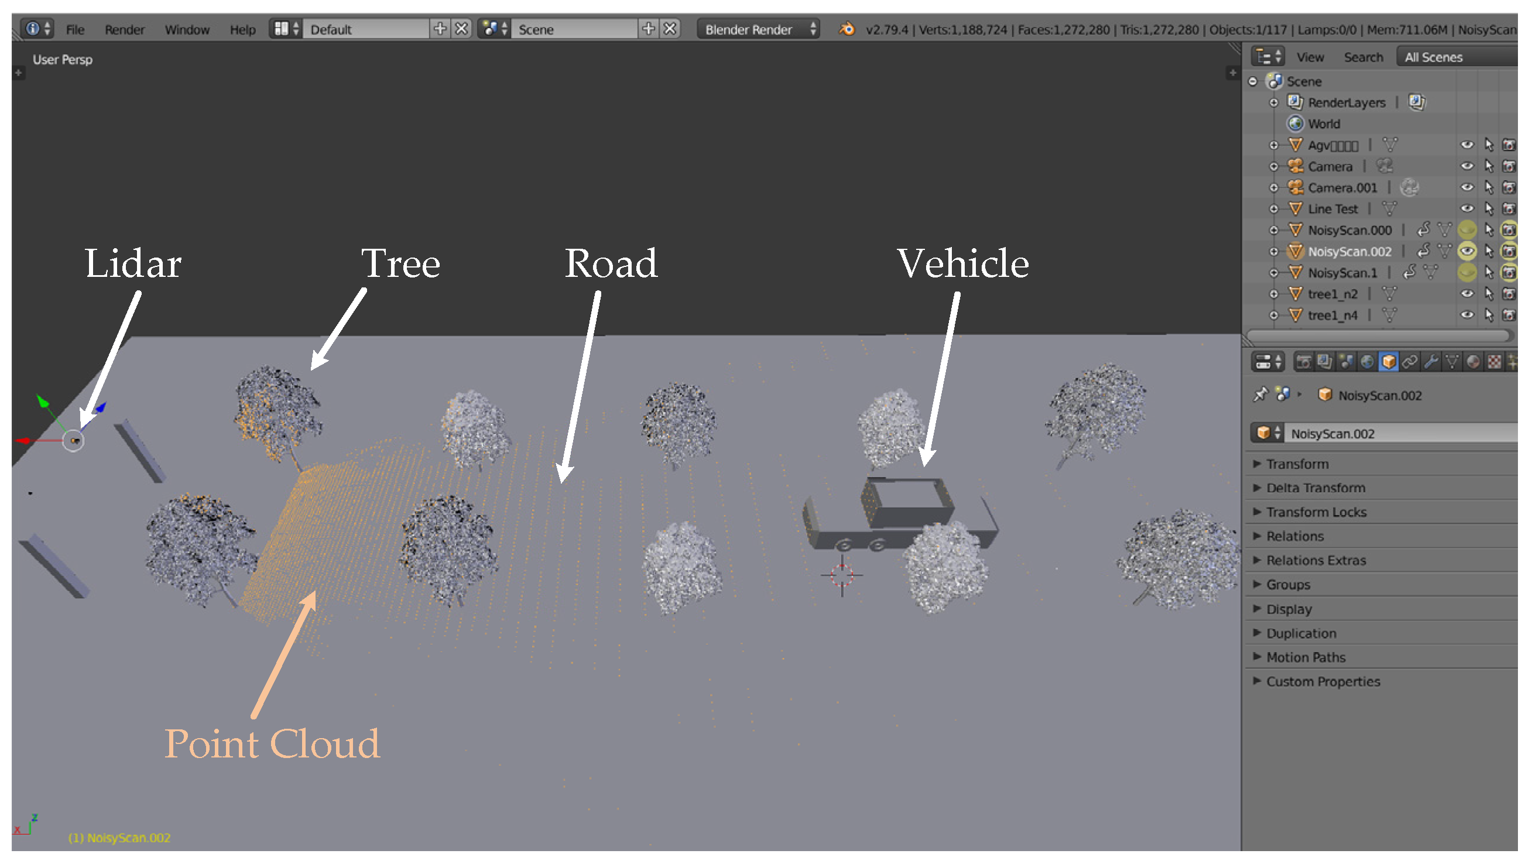
Task: Open the Modifiers wrench tab
Action: click(1431, 362)
